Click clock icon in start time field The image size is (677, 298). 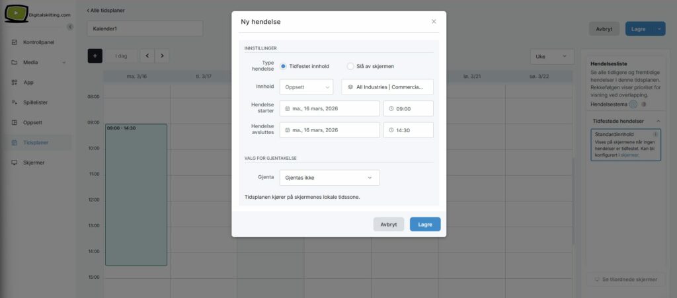pyautogui.click(x=391, y=108)
